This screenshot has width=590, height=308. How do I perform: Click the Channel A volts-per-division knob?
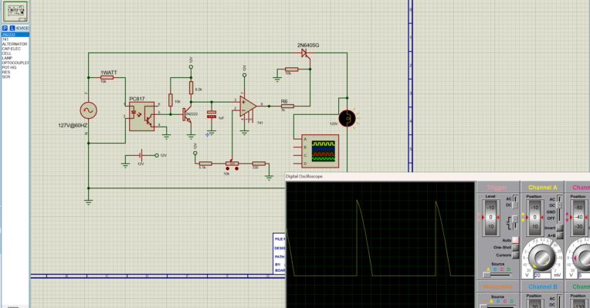pos(541,258)
